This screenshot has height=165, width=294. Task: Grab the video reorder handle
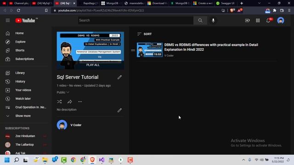[133, 50]
